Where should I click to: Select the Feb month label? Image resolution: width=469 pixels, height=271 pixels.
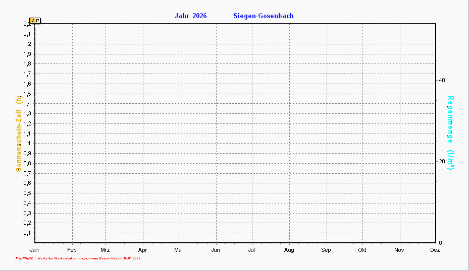tap(72, 250)
